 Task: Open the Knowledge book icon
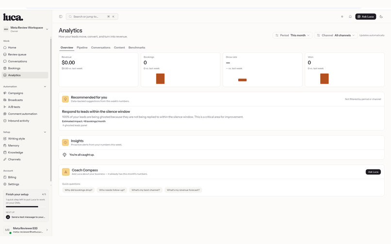(5, 152)
